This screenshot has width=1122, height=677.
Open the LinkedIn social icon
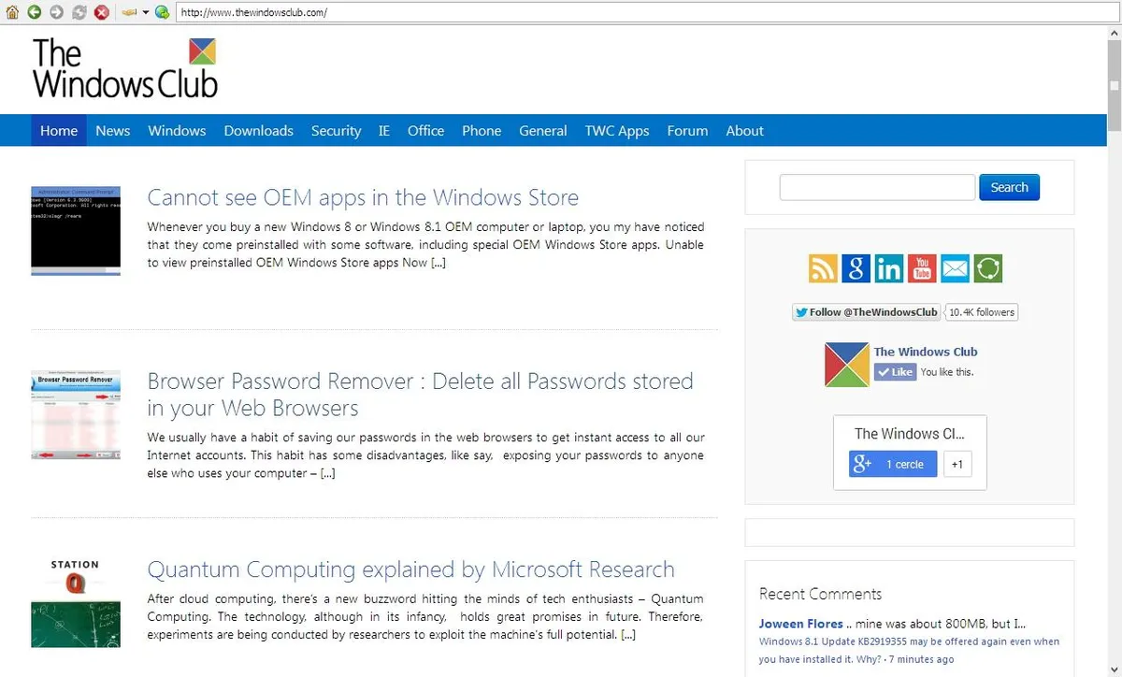[x=888, y=268]
